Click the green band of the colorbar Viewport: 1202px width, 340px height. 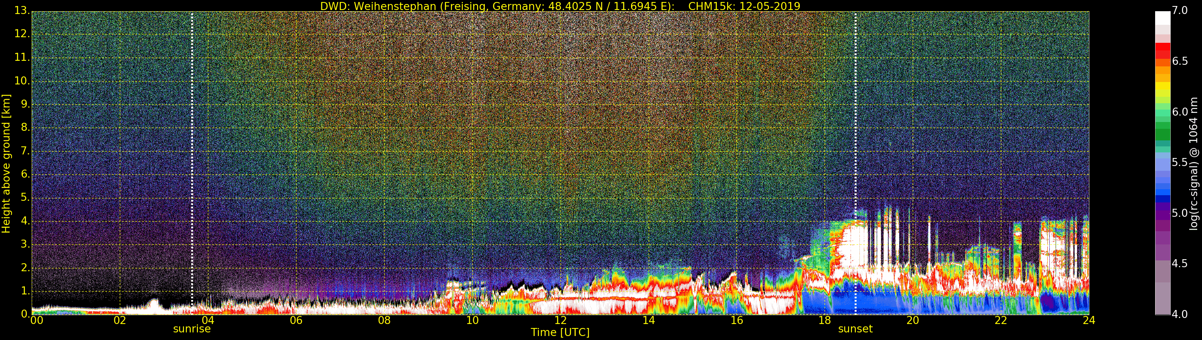(x=1162, y=134)
